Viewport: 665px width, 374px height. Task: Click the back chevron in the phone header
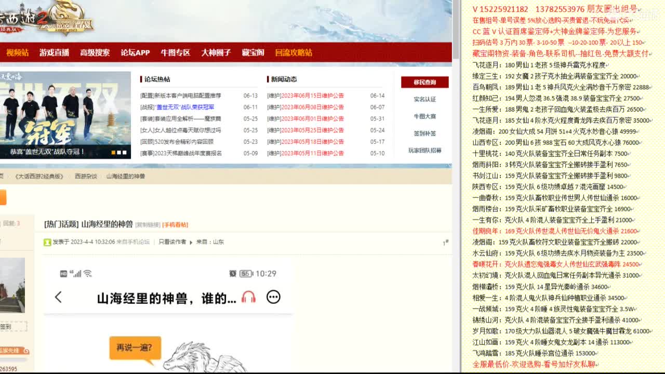[57, 297]
